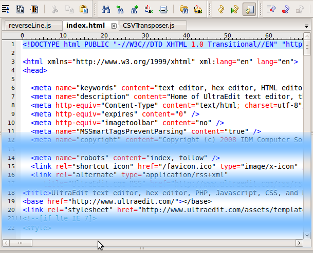Image resolution: width=313 pixels, height=253 pixels.
Task: Run the active script (green play scroll)
Action: point(235,9)
